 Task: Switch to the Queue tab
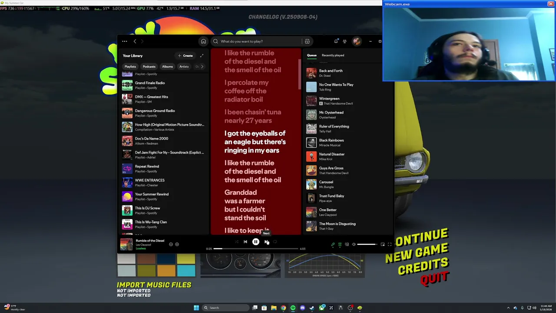(x=312, y=55)
